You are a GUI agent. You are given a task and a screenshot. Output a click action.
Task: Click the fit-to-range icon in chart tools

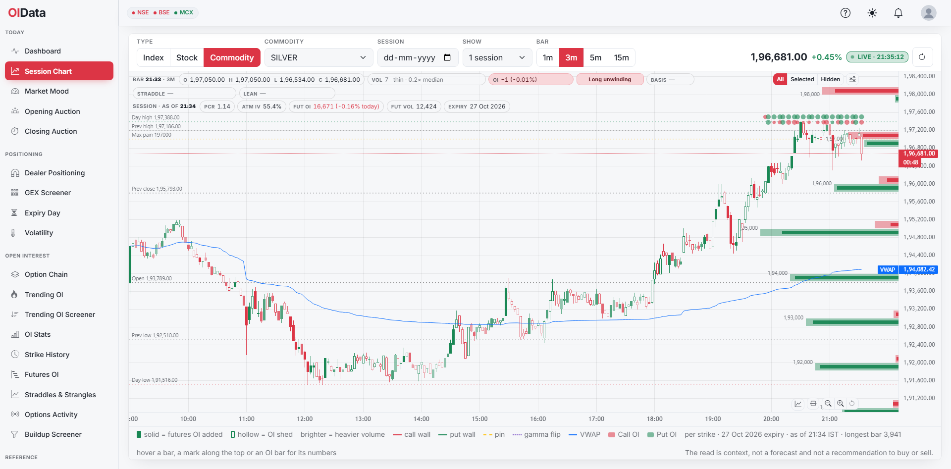tap(813, 404)
